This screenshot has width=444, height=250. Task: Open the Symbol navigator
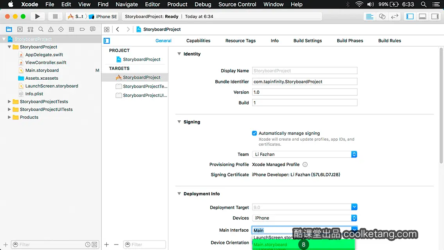(30, 29)
